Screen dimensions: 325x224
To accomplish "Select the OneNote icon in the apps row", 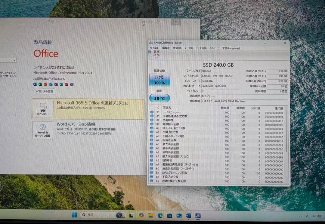I will tap(56, 84).
